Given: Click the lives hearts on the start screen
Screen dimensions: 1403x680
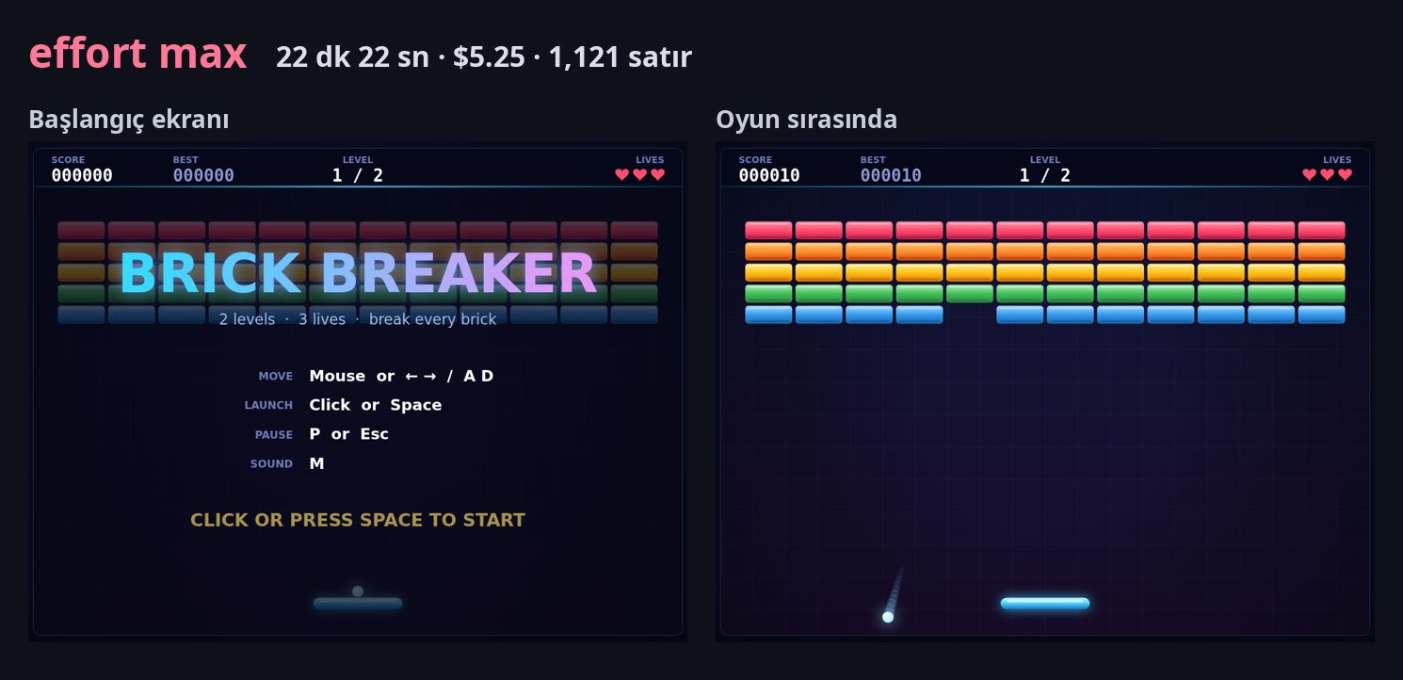Looking at the screenshot, I should (x=640, y=174).
